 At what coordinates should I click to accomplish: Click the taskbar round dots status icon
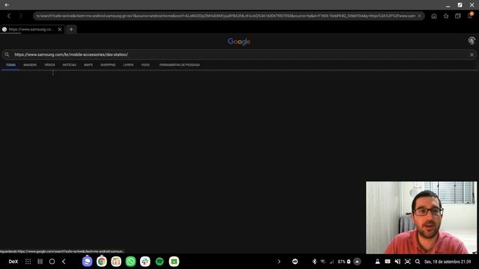click(x=295, y=262)
